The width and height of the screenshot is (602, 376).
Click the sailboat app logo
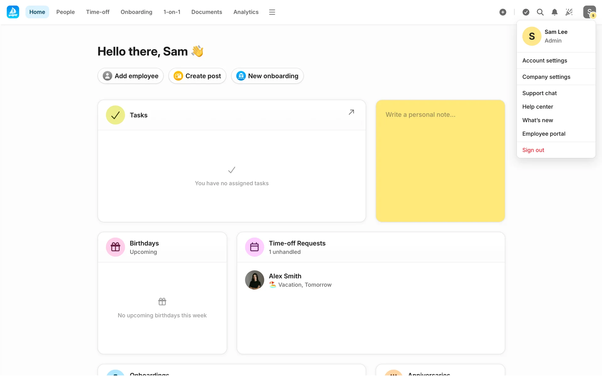click(13, 12)
